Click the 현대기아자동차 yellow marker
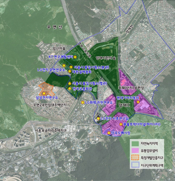This screenshot has width=175, height=181. coord(138,102)
